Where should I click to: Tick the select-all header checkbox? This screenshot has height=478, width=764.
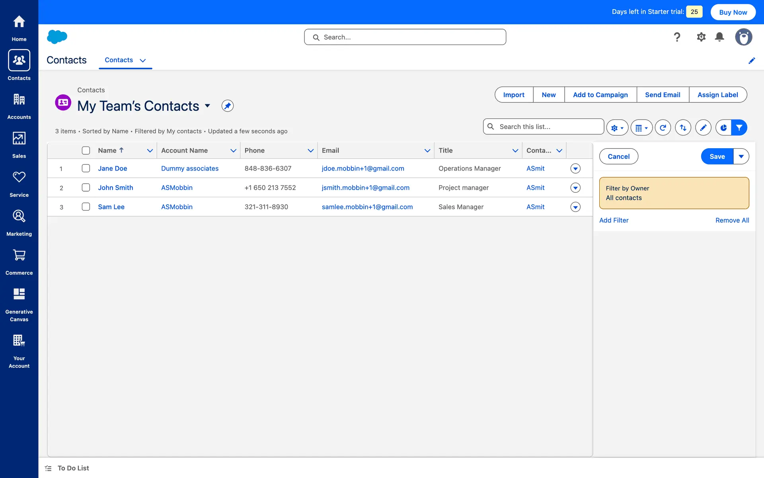(86, 151)
